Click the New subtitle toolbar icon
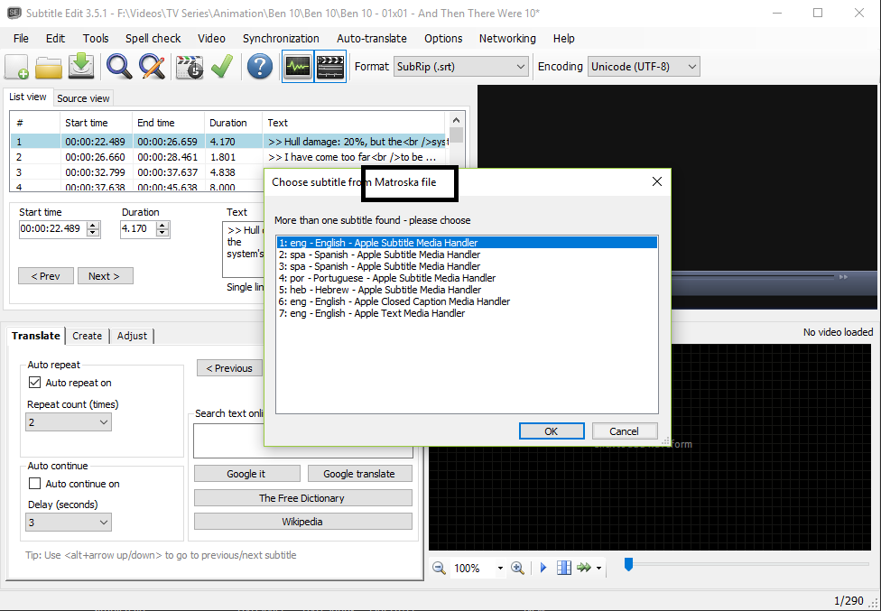This screenshot has height=611, width=881. point(17,67)
